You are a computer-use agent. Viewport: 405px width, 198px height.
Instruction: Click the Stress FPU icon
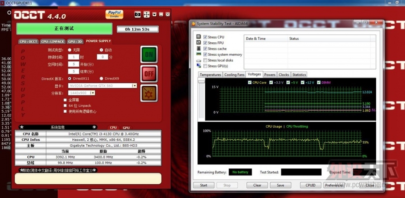point(199,43)
